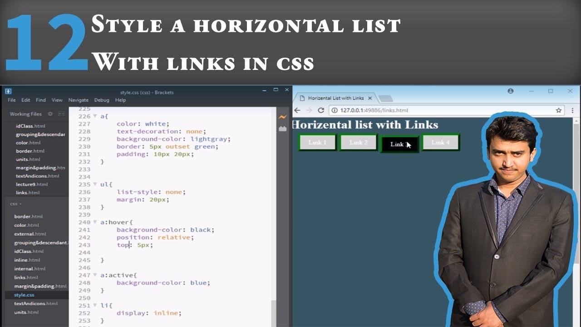
Task: Click the hovered black Link 3 button
Action: (x=400, y=144)
